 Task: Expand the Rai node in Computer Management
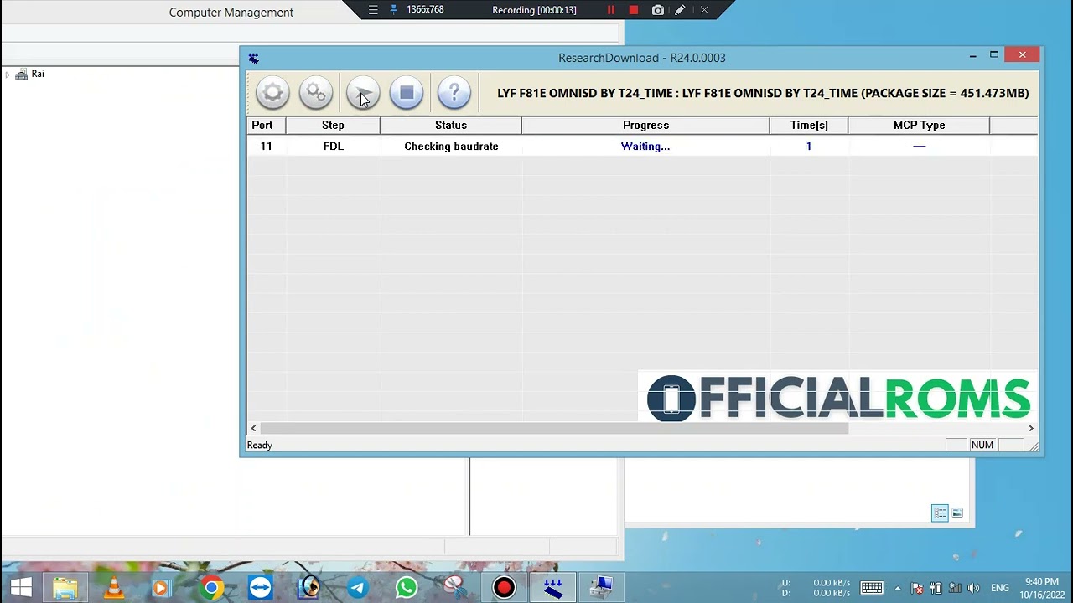(x=8, y=75)
